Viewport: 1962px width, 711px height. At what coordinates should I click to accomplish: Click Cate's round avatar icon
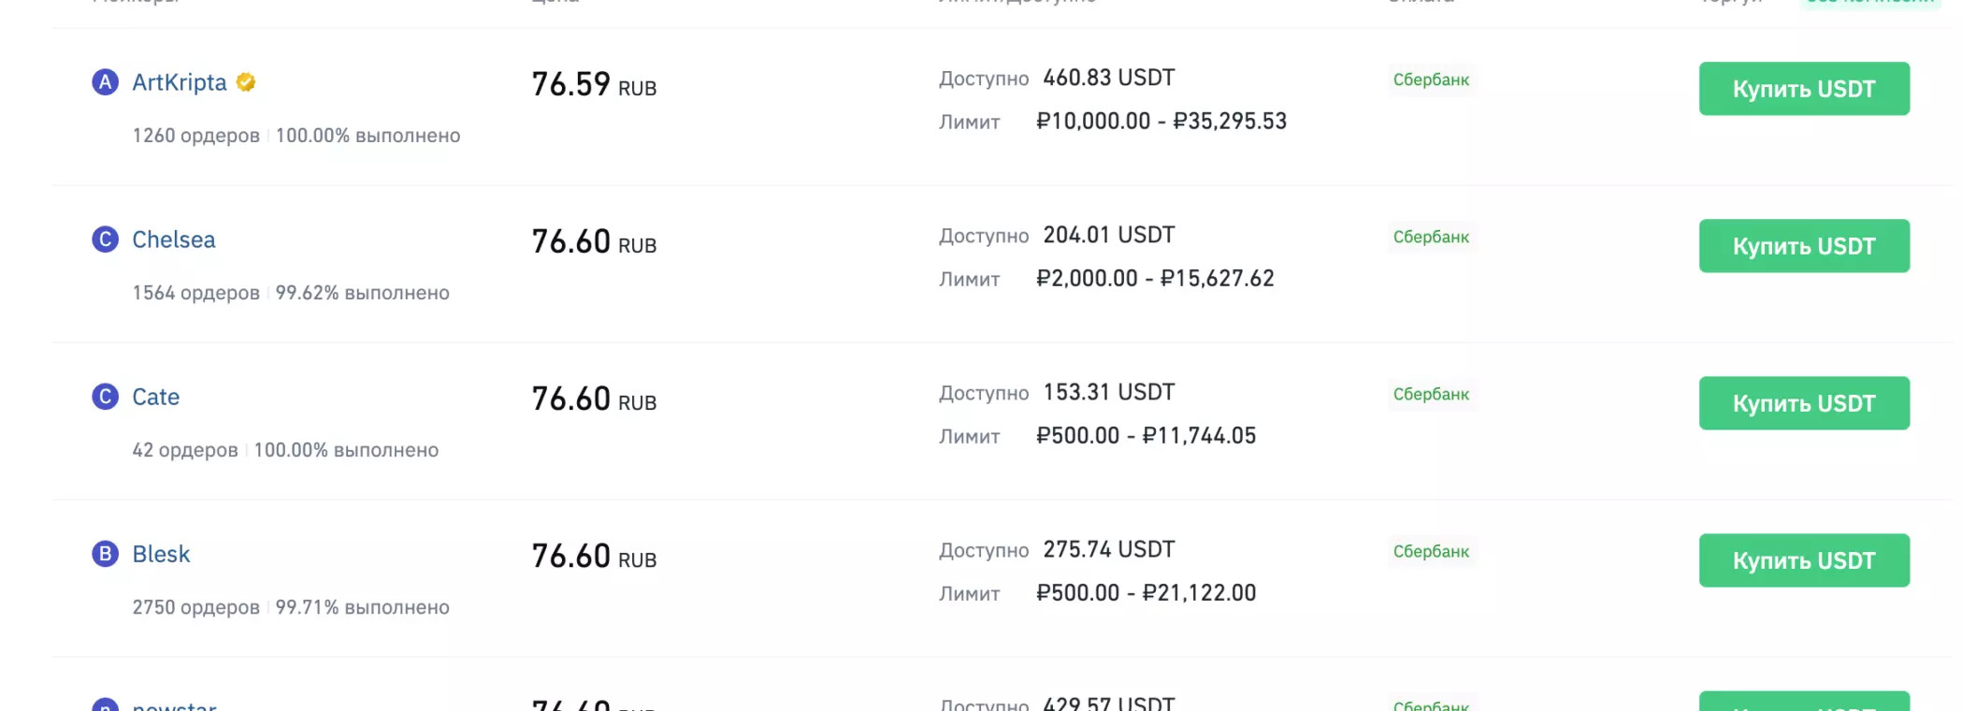pyautogui.click(x=105, y=397)
